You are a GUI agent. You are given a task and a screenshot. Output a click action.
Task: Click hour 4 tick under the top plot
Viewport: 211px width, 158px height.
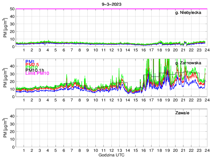point(48,50)
